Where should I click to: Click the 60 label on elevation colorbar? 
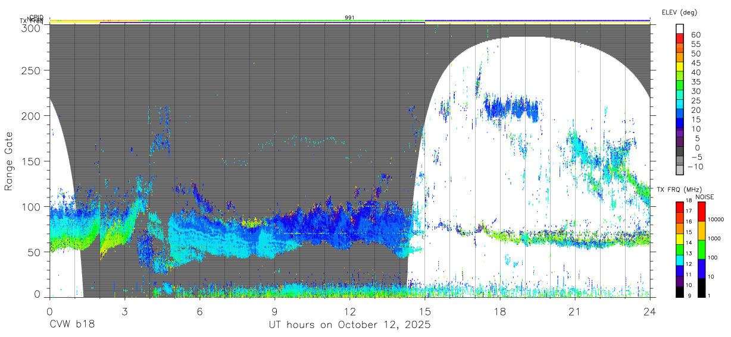[696, 34]
